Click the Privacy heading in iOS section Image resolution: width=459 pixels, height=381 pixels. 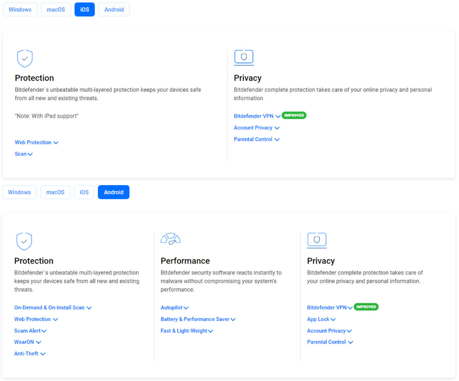(x=247, y=78)
